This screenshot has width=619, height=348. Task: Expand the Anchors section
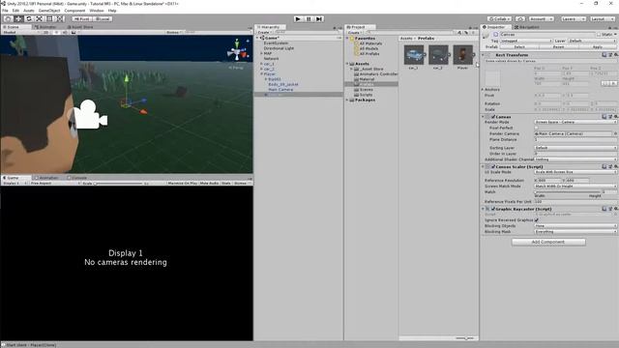pyautogui.click(x=483, y=90)
